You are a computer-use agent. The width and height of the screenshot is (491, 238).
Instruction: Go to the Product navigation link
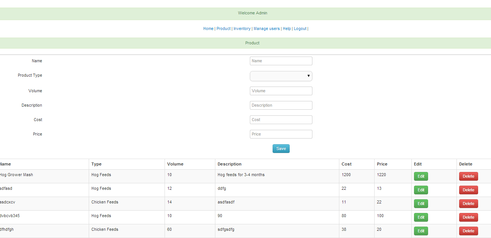click(x=223, y=29)
